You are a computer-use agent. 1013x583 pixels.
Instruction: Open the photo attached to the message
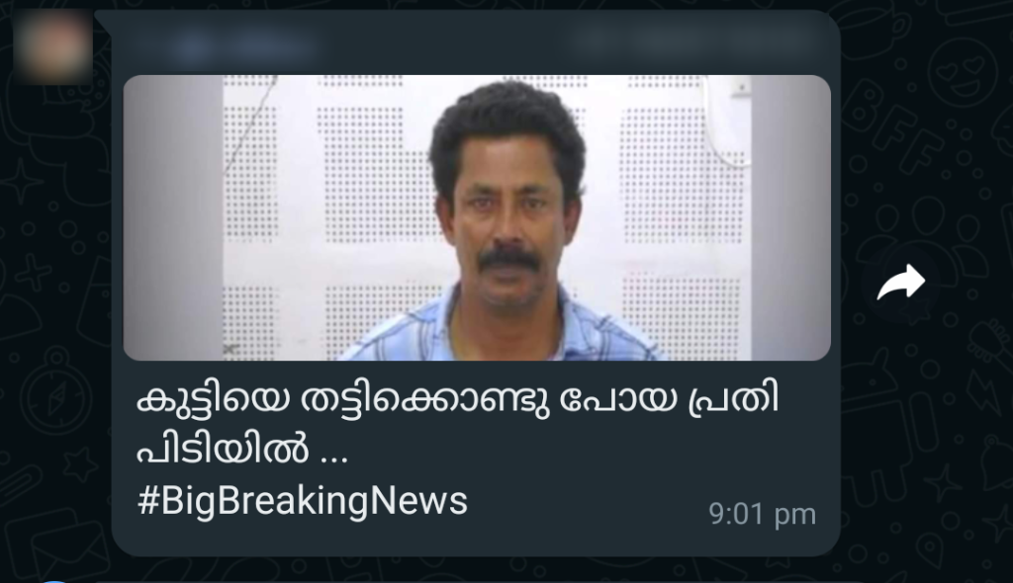pos(477,217)
